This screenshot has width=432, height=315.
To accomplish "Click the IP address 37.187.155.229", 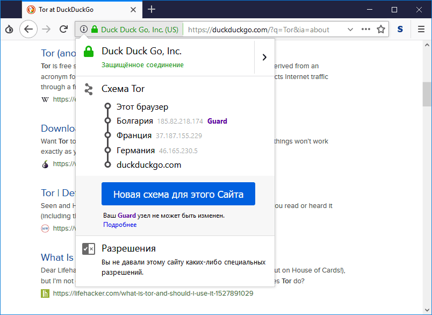I will (x=179, y=136).
